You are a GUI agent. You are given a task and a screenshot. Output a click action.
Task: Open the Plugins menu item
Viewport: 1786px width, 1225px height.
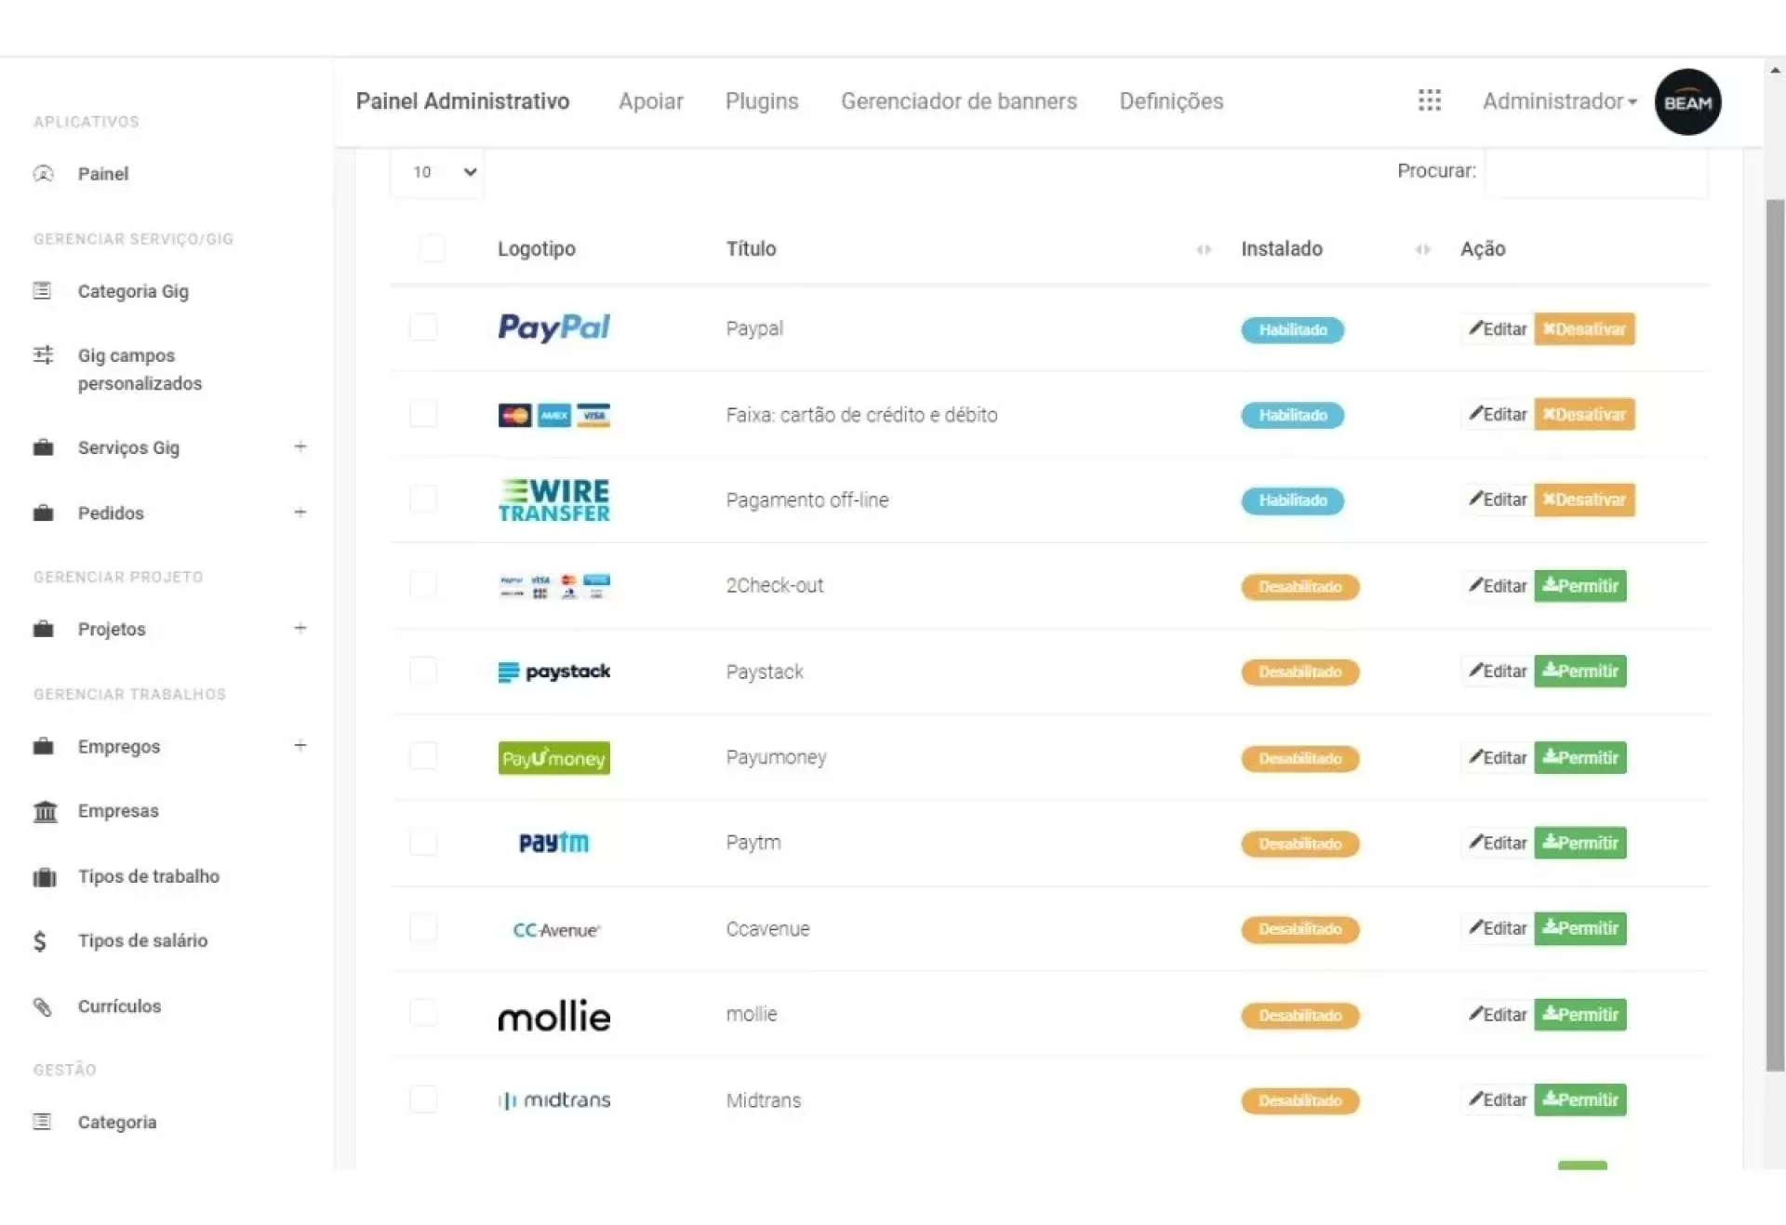click(x=762, y=101)
